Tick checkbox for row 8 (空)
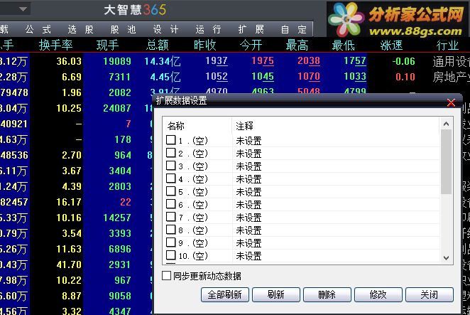Viewport: 470px width, 315px height. [x=171, y=230]
